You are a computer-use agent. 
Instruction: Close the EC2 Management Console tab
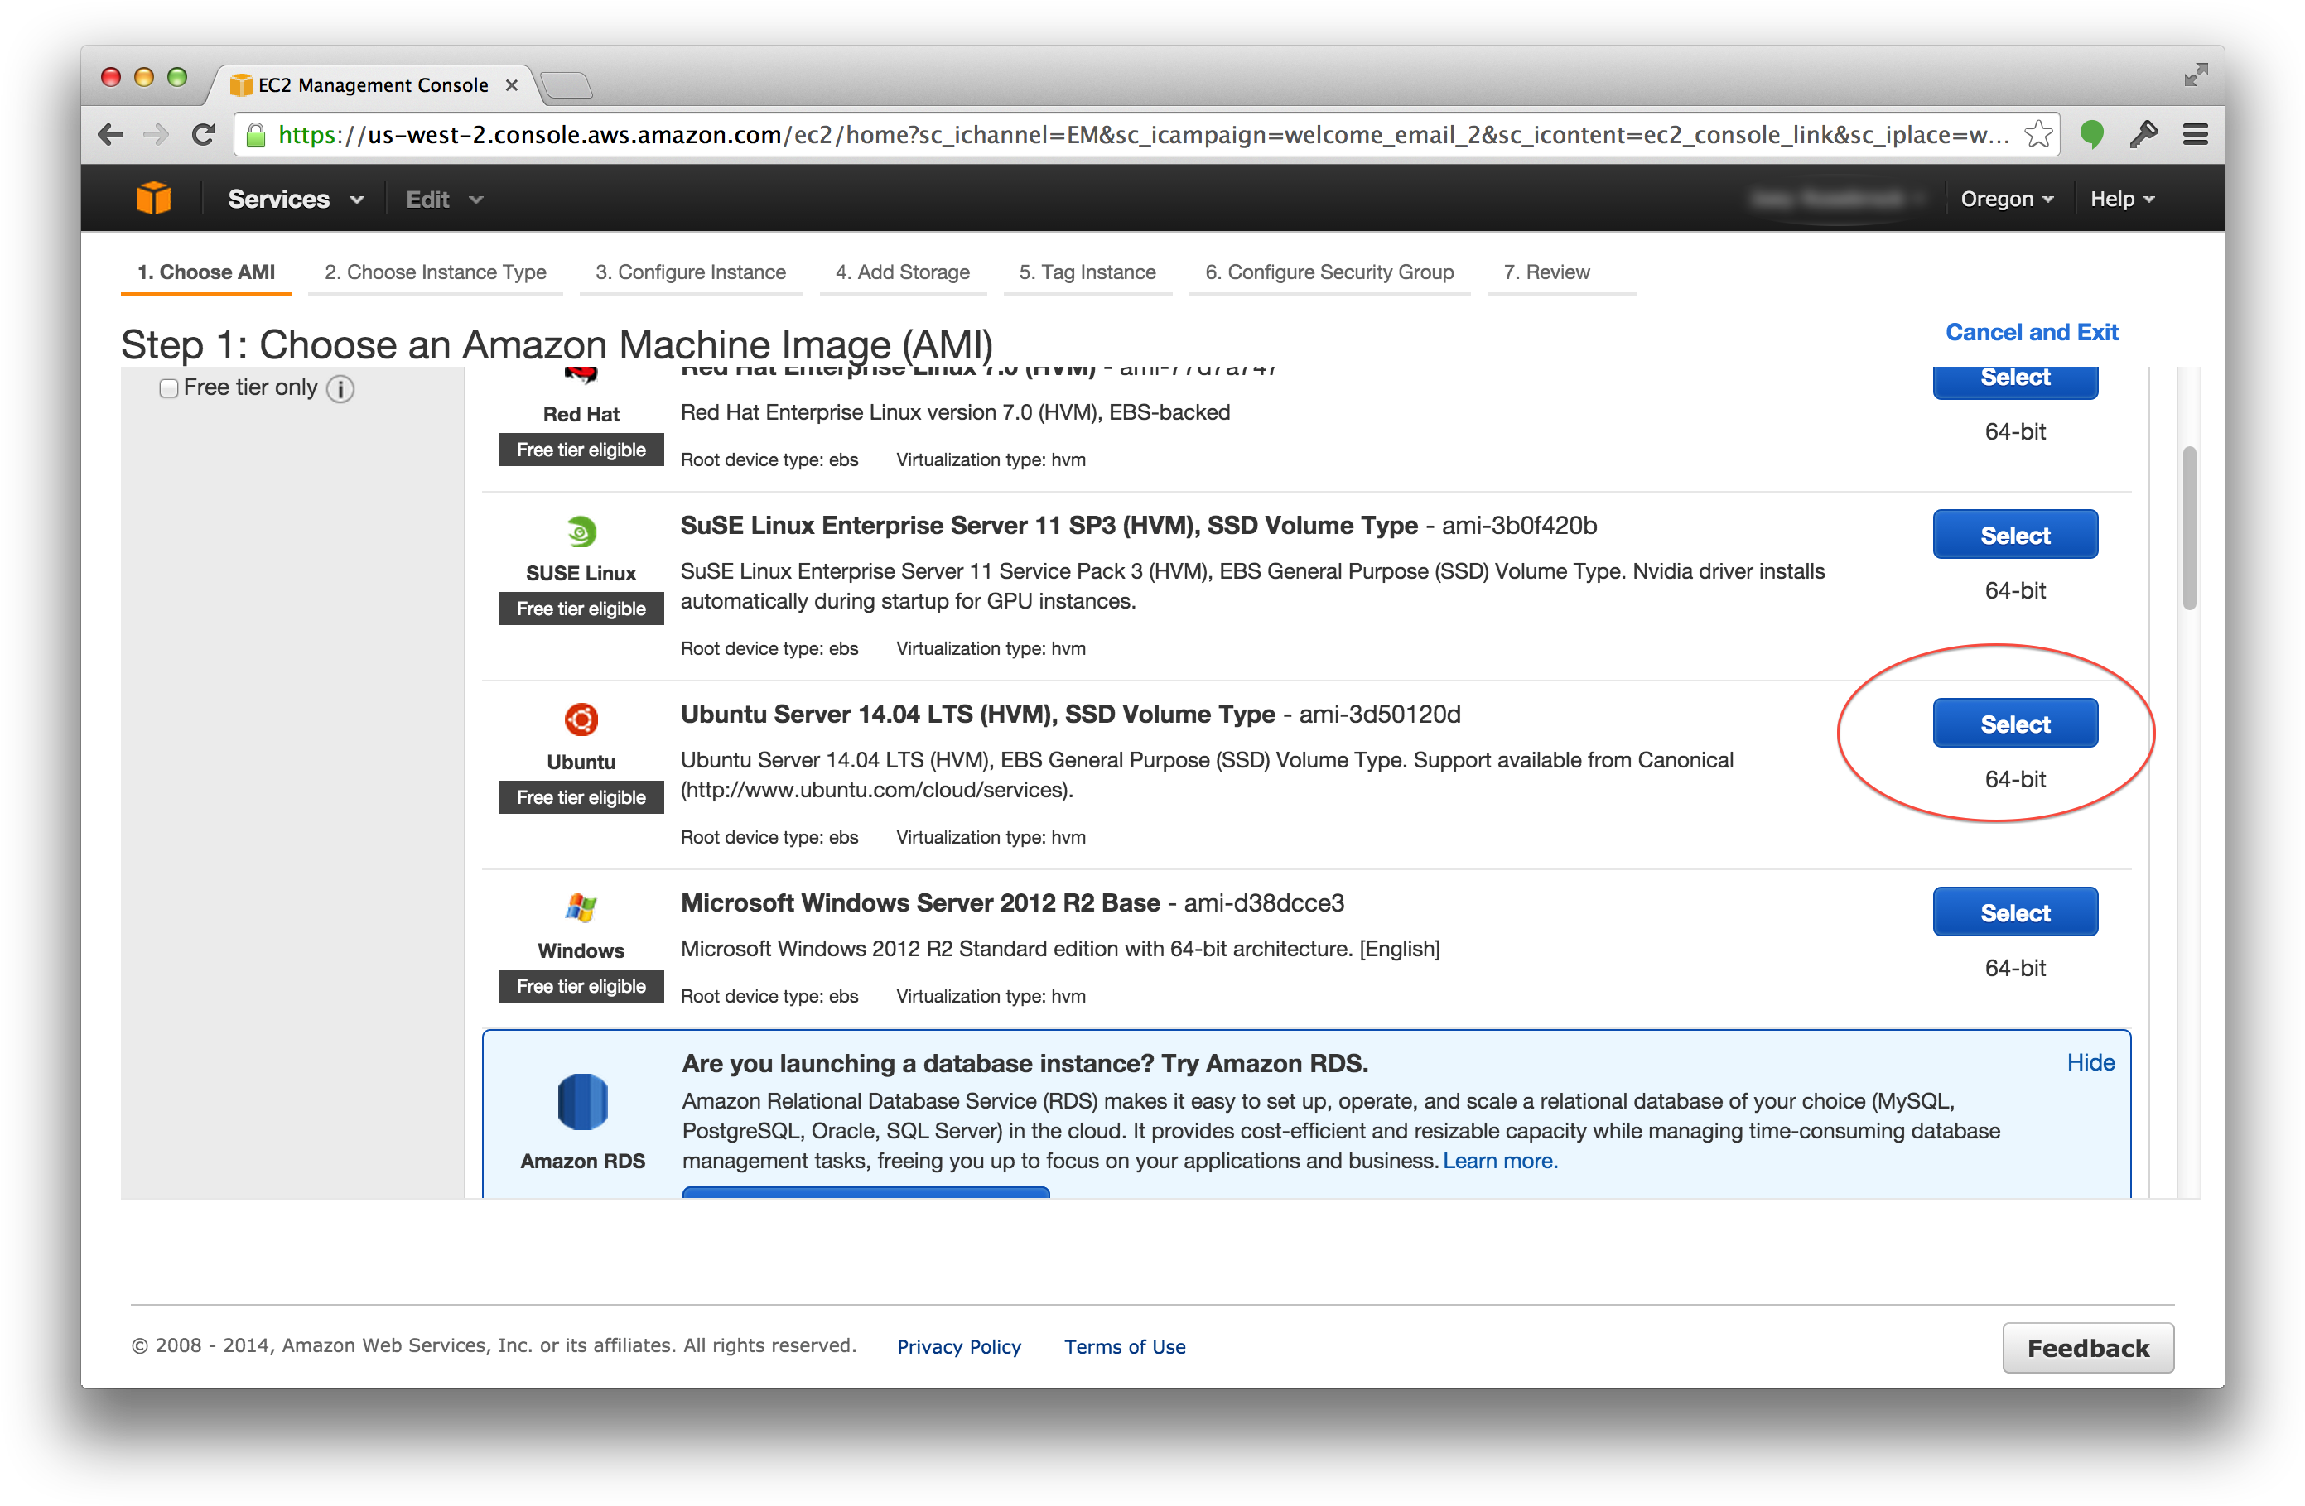(x=511, y=85)
